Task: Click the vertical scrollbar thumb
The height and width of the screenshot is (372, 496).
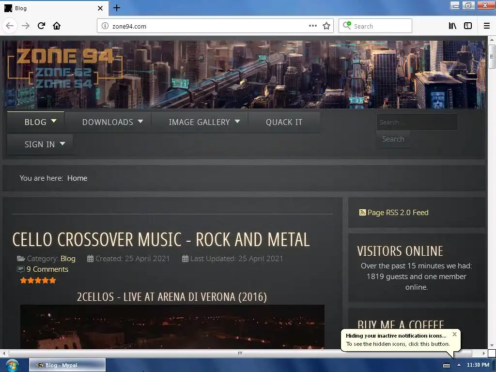Action: tap(492, 57)
